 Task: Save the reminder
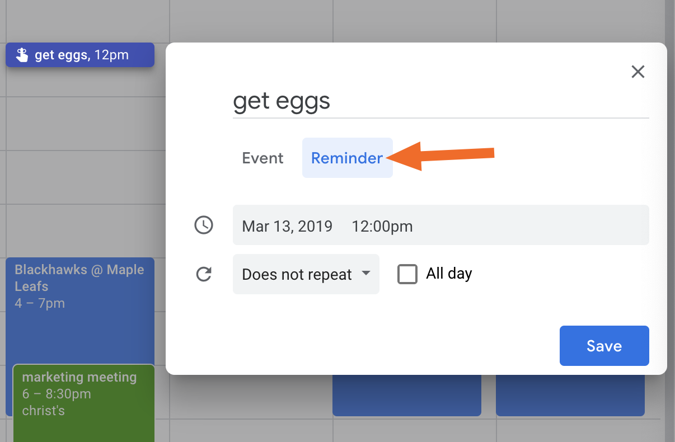[x=604, y=346]
